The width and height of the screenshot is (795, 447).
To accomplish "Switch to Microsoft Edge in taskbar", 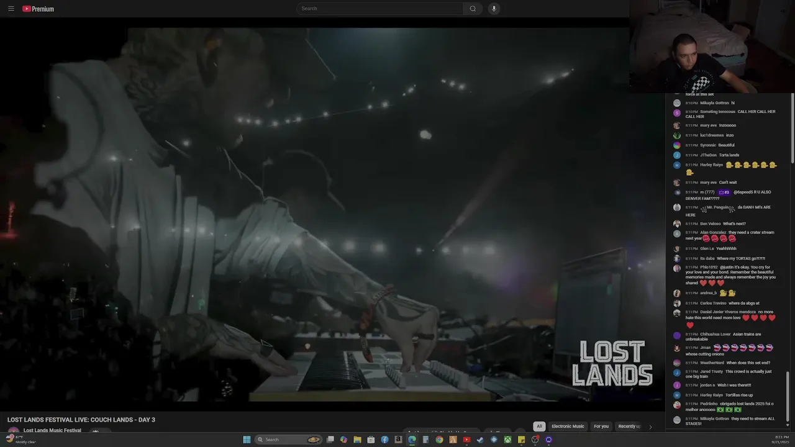I will (412, 440).
